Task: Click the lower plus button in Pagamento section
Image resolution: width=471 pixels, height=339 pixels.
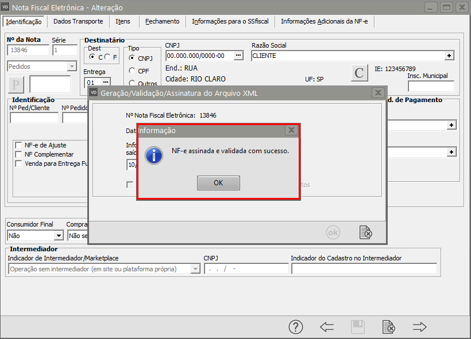Action: pos(451,152)
